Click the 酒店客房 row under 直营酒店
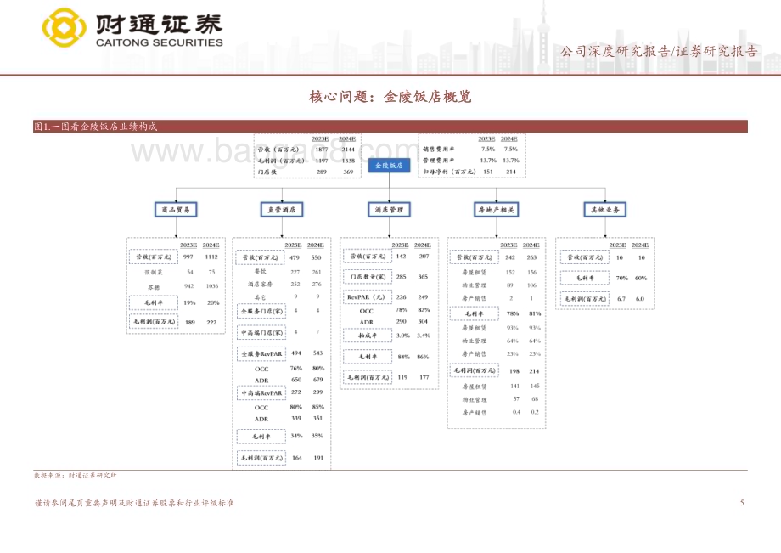 (260, 285)
